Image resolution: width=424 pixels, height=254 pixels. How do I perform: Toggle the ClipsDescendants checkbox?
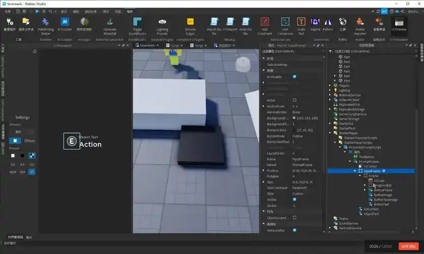[x=295, y=217]
